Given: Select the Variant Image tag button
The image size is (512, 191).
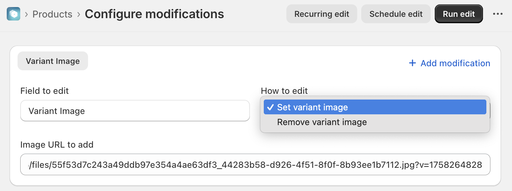Looking at the screenshot, I should [x=53, y=61].
